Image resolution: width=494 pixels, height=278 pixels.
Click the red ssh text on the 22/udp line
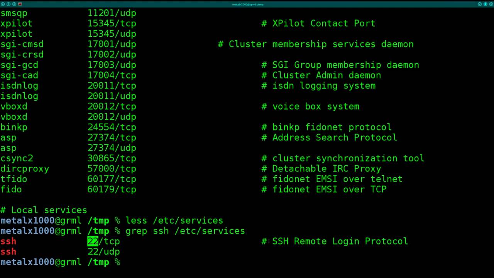coord(8,252)
